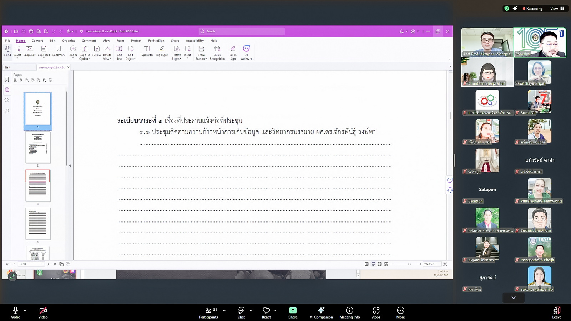Open the page number dropdown
The height and width of the screenshot is (321, 571).
click(x=43, y=264)
